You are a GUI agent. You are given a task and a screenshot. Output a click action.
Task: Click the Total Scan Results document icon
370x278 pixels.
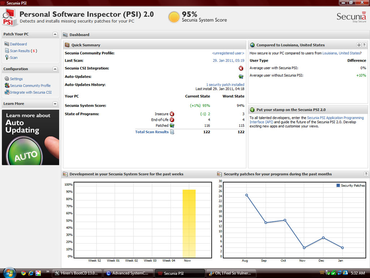(172, 132)
